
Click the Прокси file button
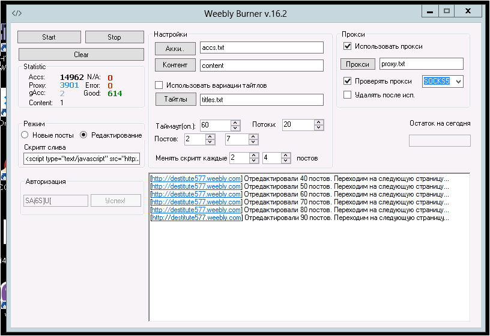[x=357, y=64]
